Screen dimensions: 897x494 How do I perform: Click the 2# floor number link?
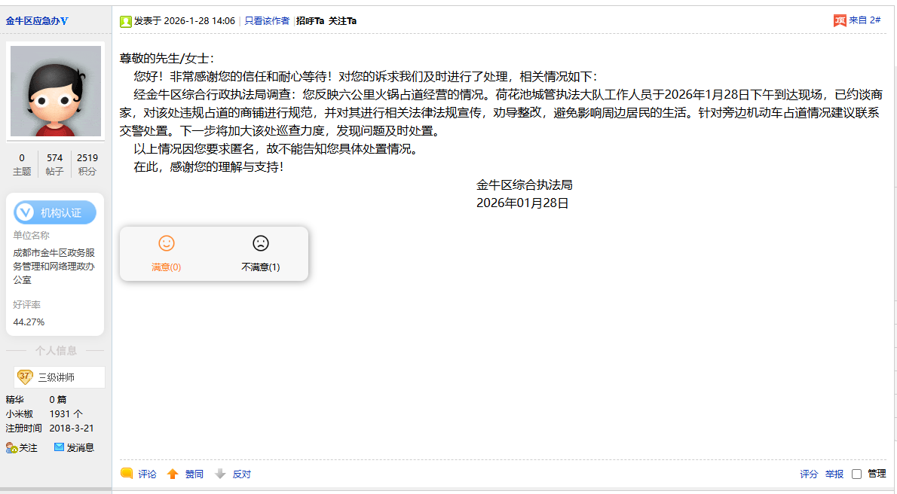(x=875, y=20)
